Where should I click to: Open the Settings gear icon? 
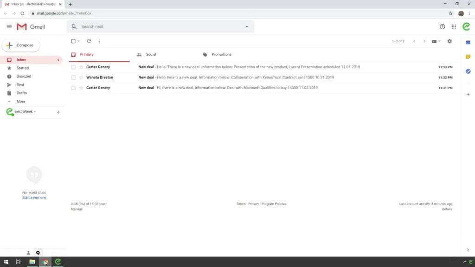pyautogui.click(x=449, y=41)
